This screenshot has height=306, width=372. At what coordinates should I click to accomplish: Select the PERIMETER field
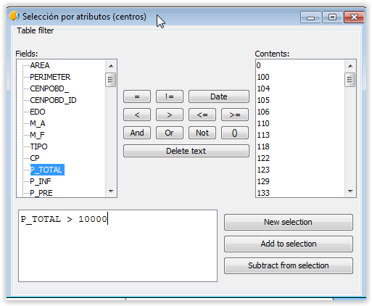[50, 77]
